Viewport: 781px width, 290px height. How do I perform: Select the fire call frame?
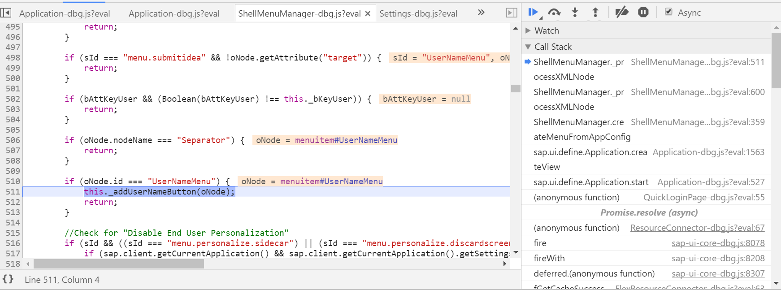pos(646,243)
